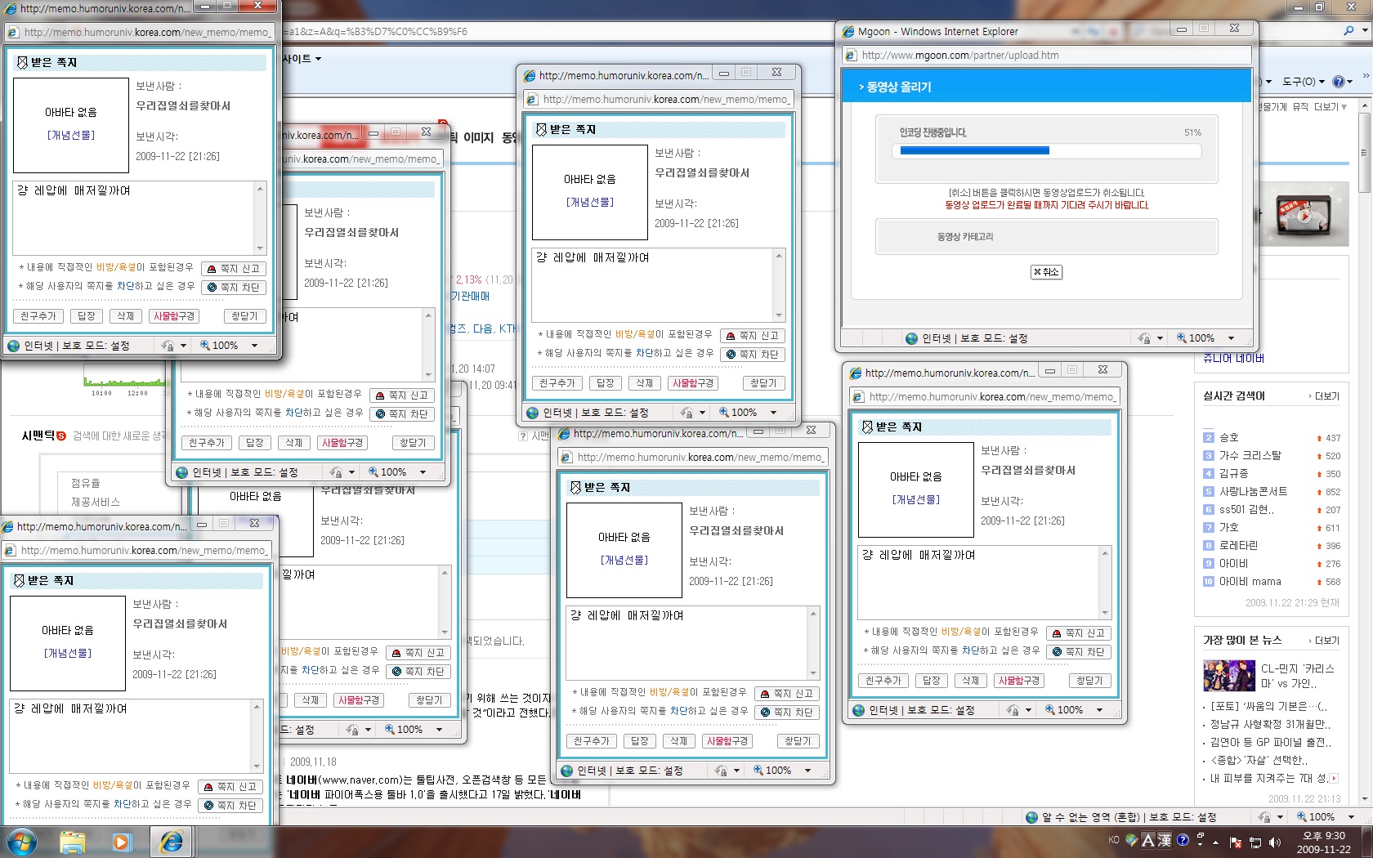Show hidden system tray icons

coord(1215,842)
